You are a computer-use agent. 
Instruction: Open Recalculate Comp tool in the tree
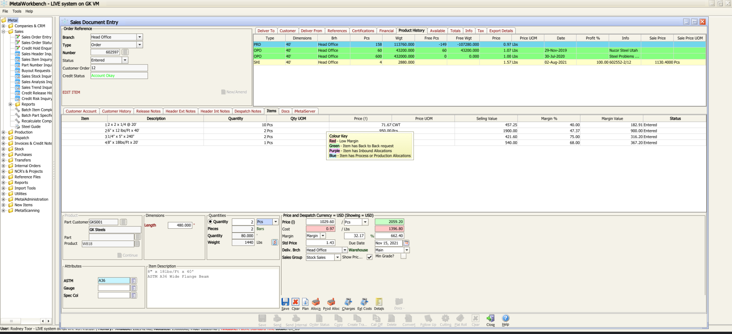[x=37, y=121]
